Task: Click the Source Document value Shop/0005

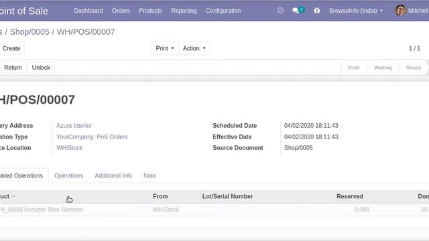Action: pyautogui.click(x=298, y=148)
